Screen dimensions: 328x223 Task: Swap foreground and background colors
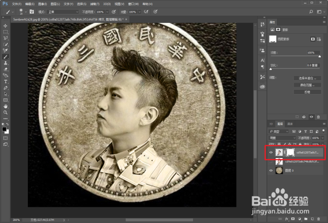pos(8,124)
